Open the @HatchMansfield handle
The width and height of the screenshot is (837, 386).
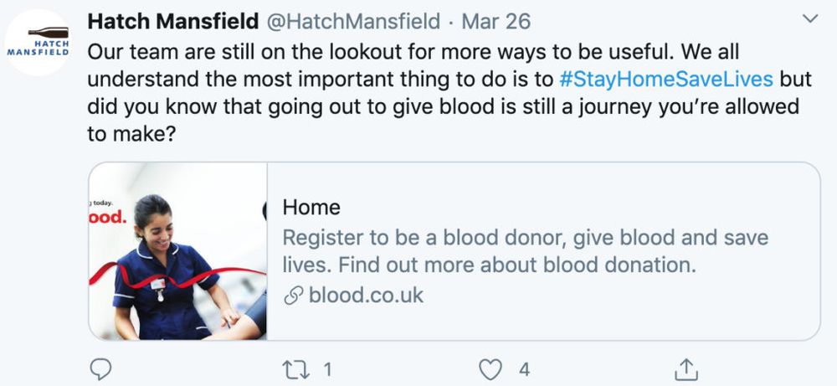(352, 22)
